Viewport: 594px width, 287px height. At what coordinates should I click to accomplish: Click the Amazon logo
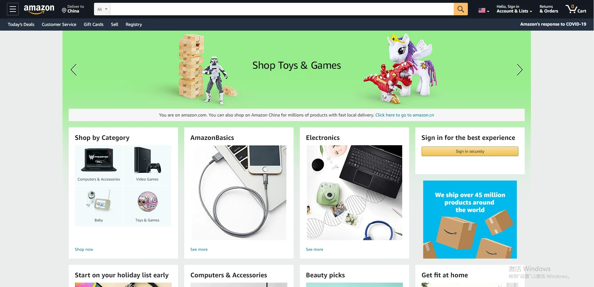click(39, 9)
